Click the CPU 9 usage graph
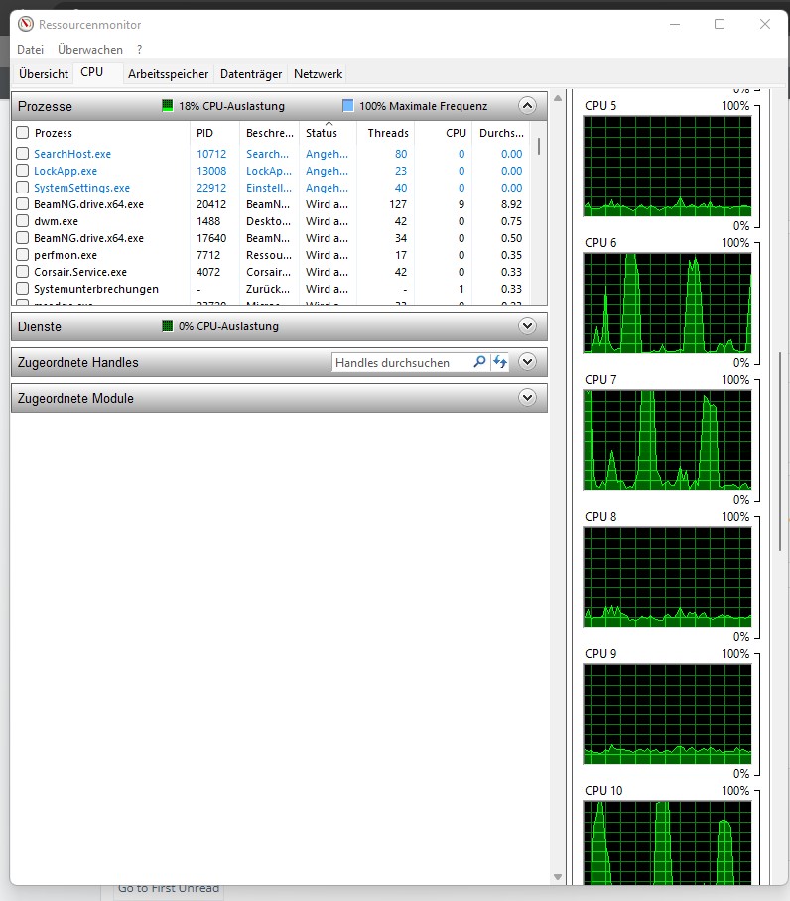 (x=667, y=713)
